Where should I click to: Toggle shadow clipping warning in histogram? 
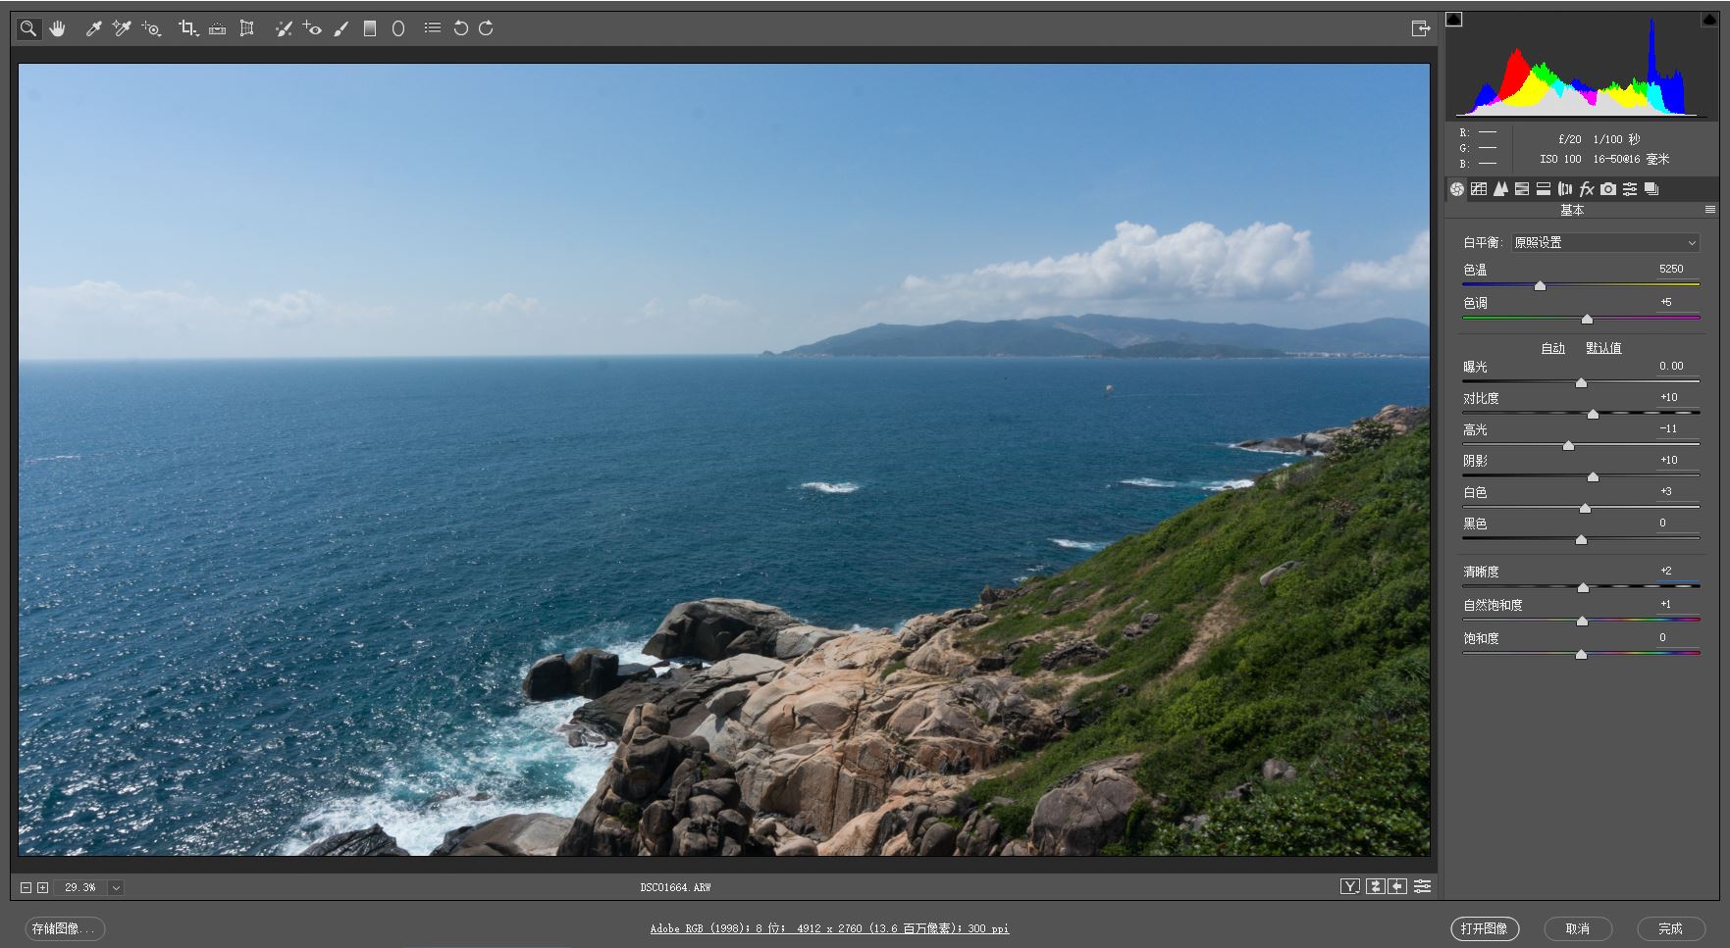pyautogui.click(x=1454, y=20)
